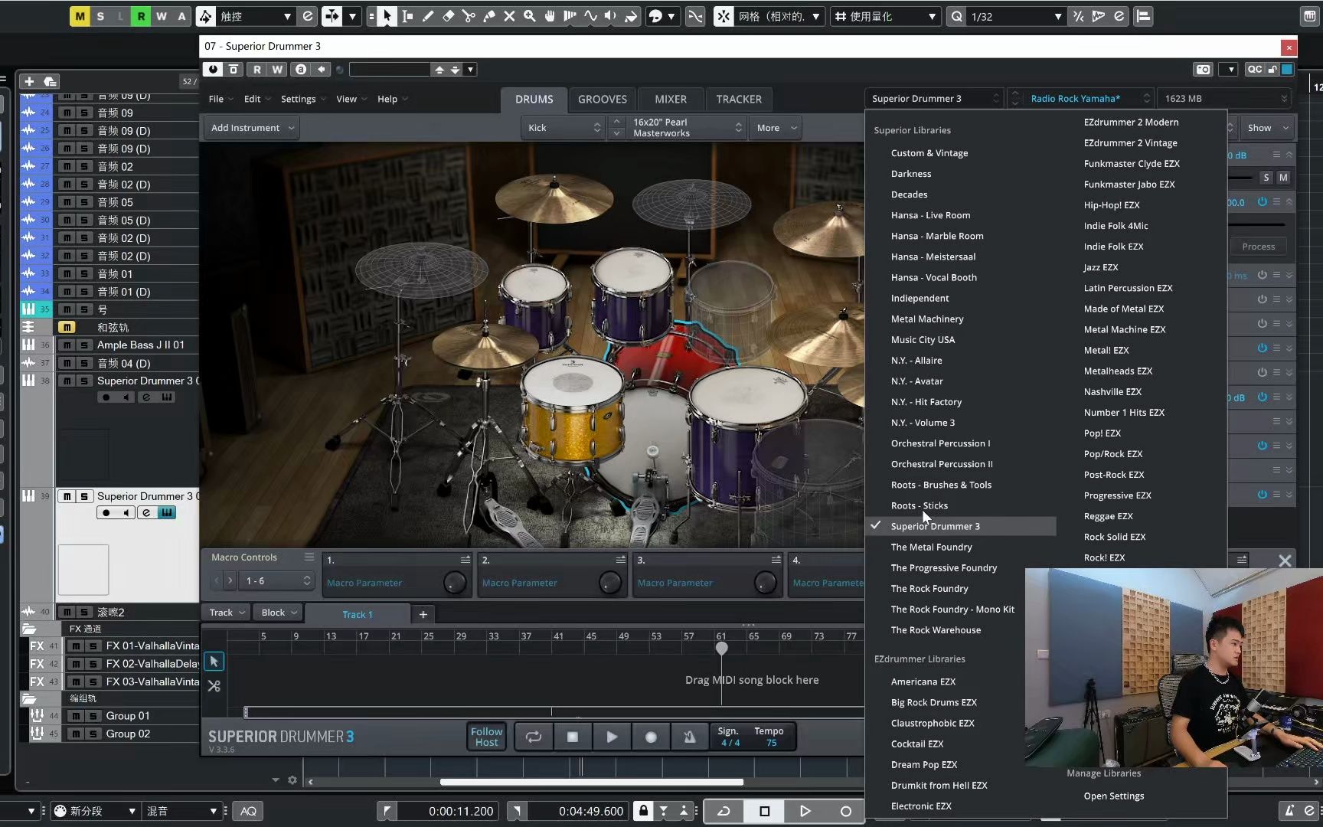Select the Zoom magnifier tool
Screen dimensions: 1323x827
pos(529,16)
